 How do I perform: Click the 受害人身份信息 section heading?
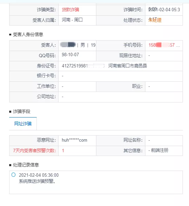pos(28,34)
